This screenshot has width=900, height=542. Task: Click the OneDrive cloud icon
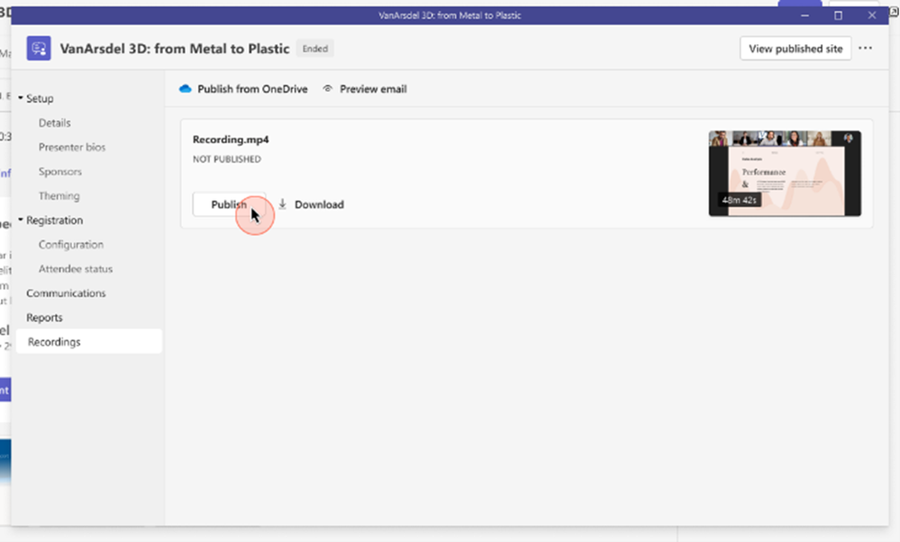click(x=185, y=89)
